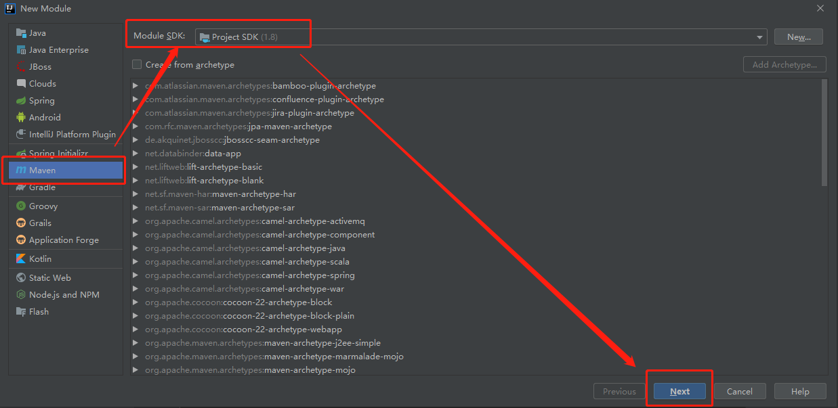Choose Gradle module type
The height and width of the screenshot is (408, 838).
(66, 187)
